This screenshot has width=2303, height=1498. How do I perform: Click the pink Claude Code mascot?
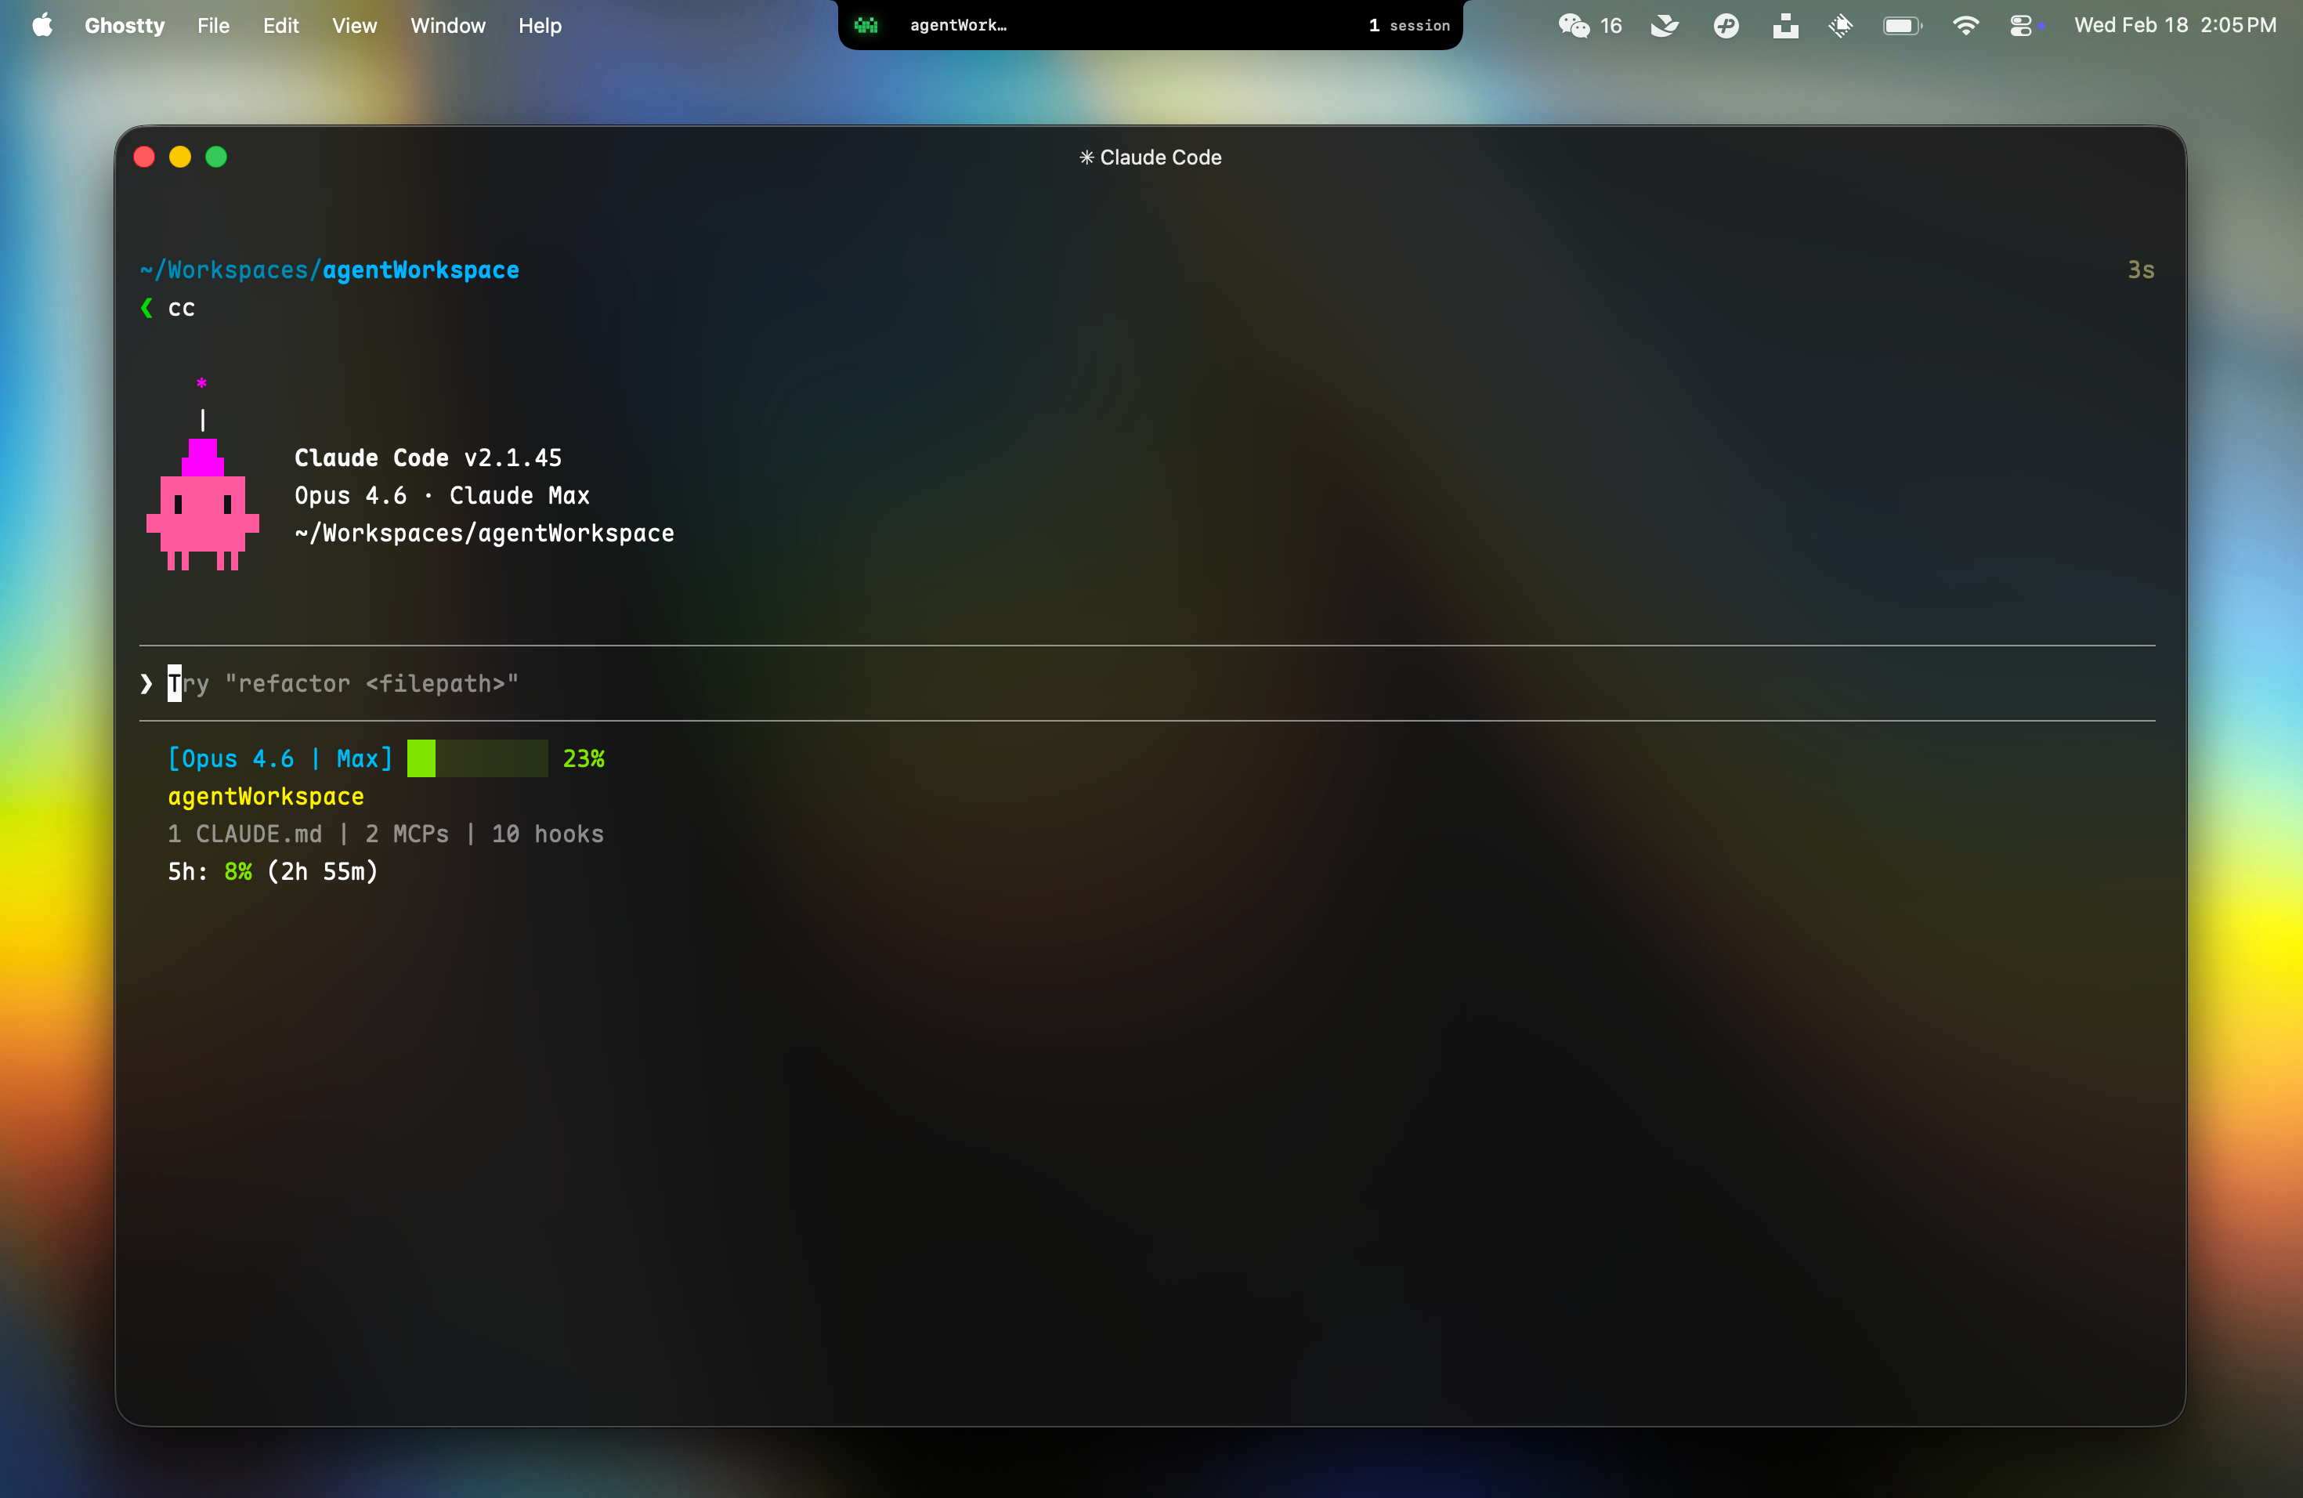coord(202,505)
